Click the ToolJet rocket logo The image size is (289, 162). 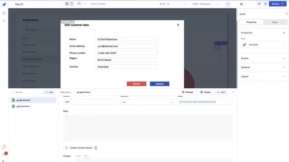(x=4, y=4)
